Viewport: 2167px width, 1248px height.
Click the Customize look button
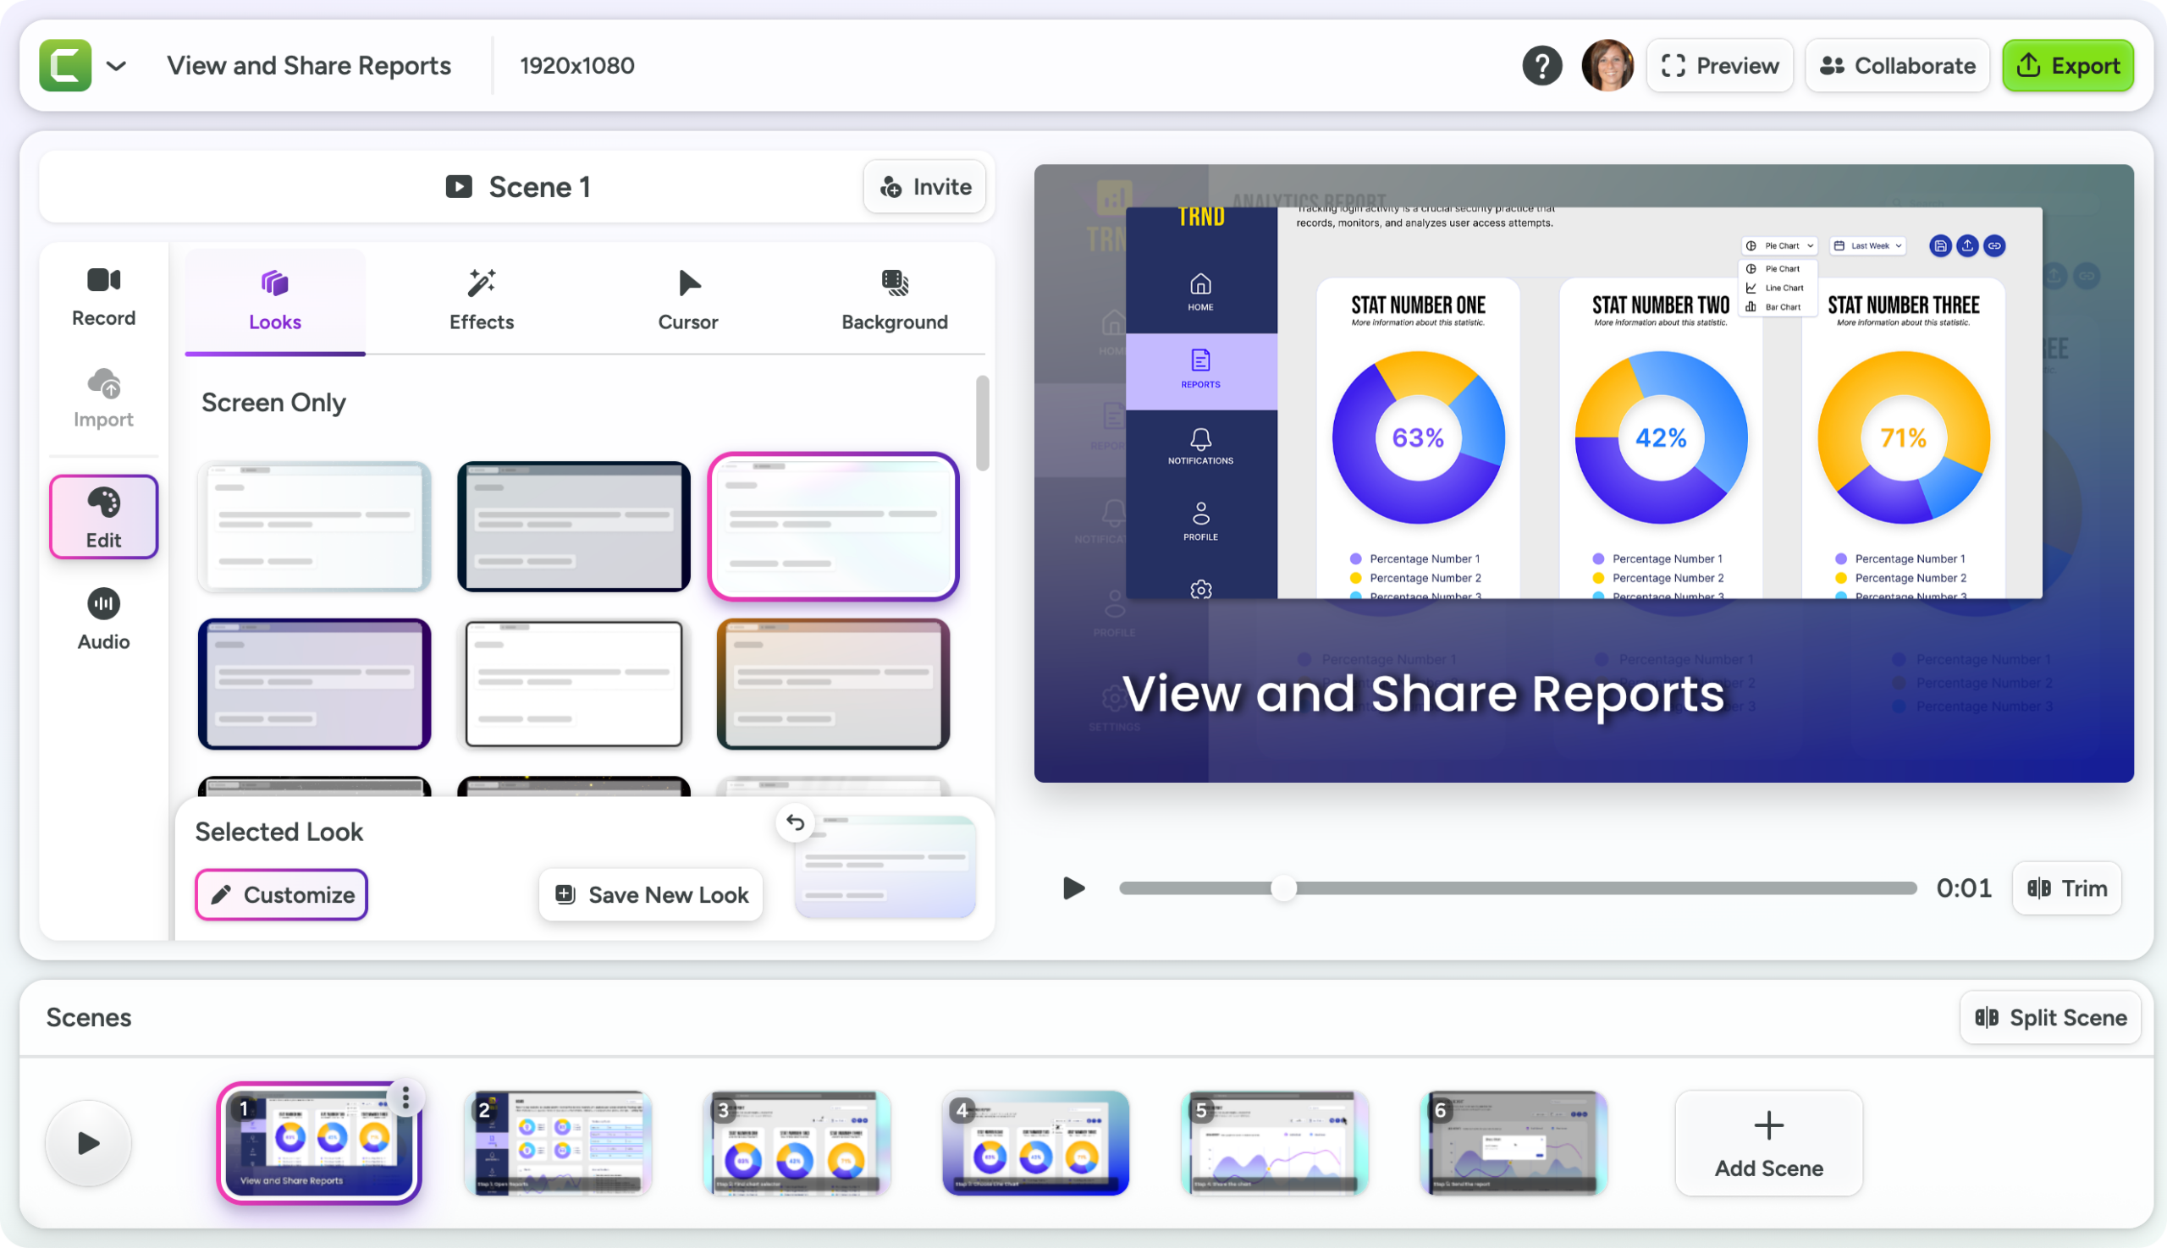pos(281,895)
